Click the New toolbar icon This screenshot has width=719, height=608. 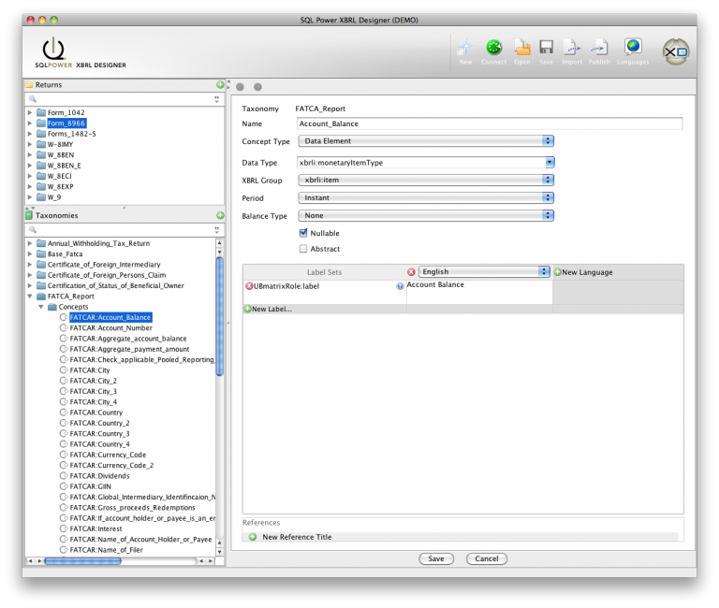[465, 47]
